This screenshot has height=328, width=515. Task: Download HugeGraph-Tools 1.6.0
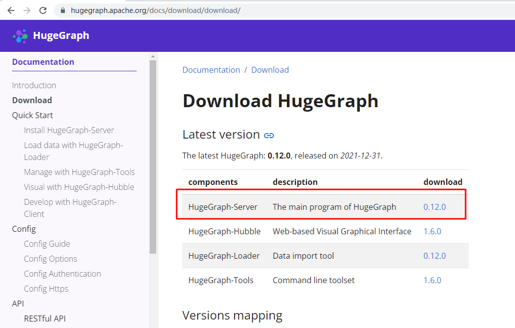coord(432,280)
